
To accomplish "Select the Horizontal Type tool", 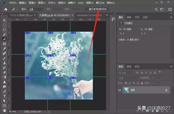I will tap(5, 96).
